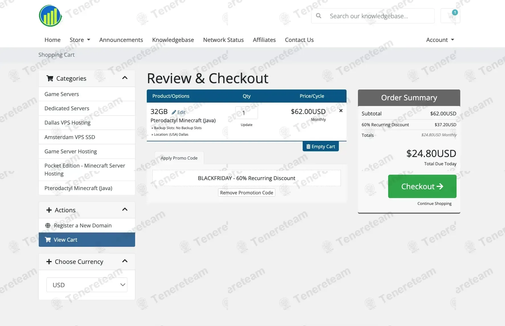Screen dimensions: 505x326
Task: Collapse the Choose Currency panel chevron
Action: coord(125,261)
